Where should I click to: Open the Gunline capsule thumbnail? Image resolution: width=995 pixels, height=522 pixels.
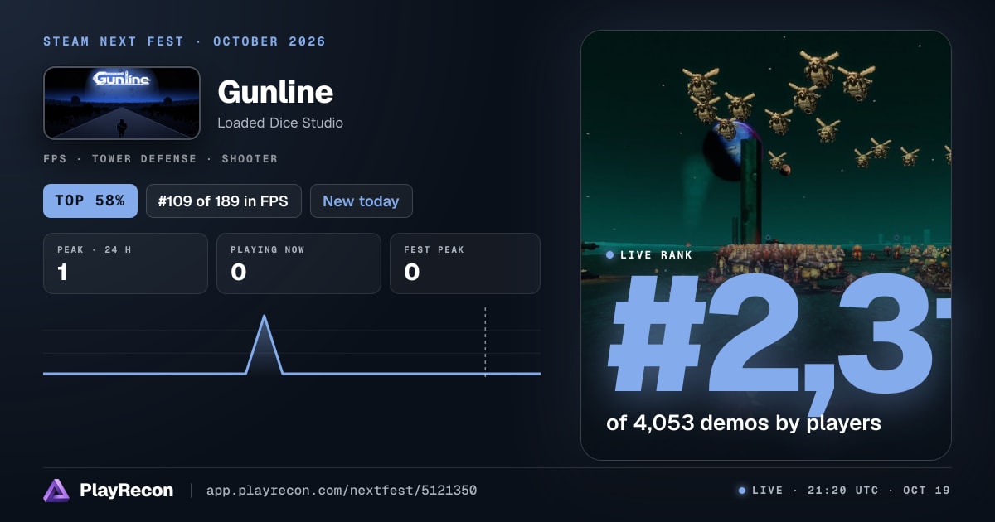tap(122, 103)
